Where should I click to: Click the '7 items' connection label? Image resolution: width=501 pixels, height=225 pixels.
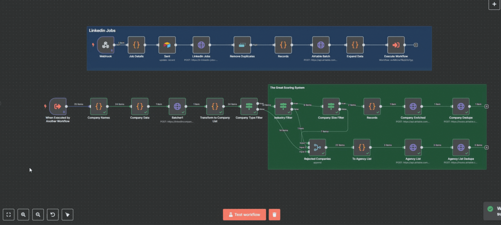325,132
